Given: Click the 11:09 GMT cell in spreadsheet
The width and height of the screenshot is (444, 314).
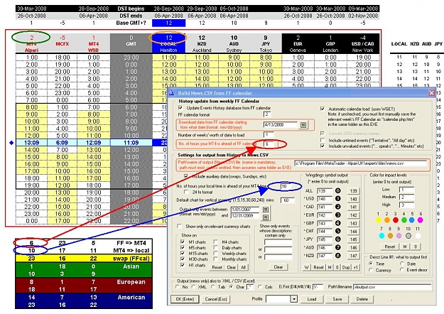Looking at the screenshot, I should click(131, 143).
